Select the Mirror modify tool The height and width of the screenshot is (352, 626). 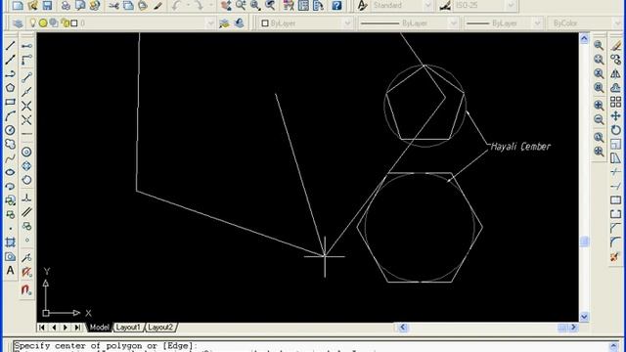(x=615, y=74)
